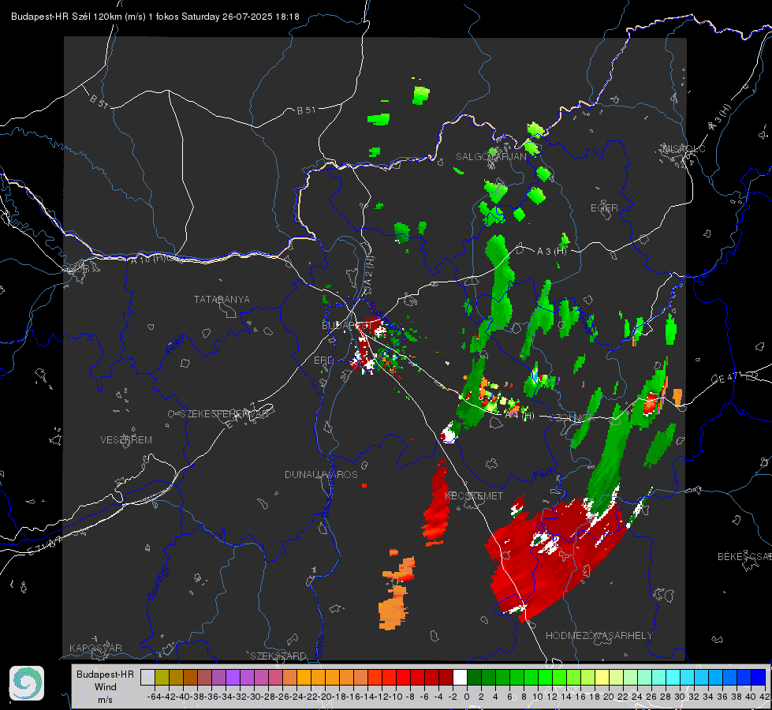Click the Somogy county label

158,582
